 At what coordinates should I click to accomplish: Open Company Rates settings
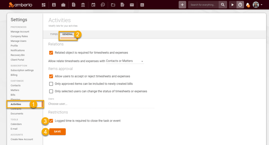(19, 36)
